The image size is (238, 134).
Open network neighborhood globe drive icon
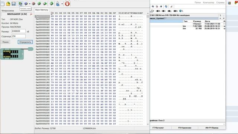tap(181, 11)
